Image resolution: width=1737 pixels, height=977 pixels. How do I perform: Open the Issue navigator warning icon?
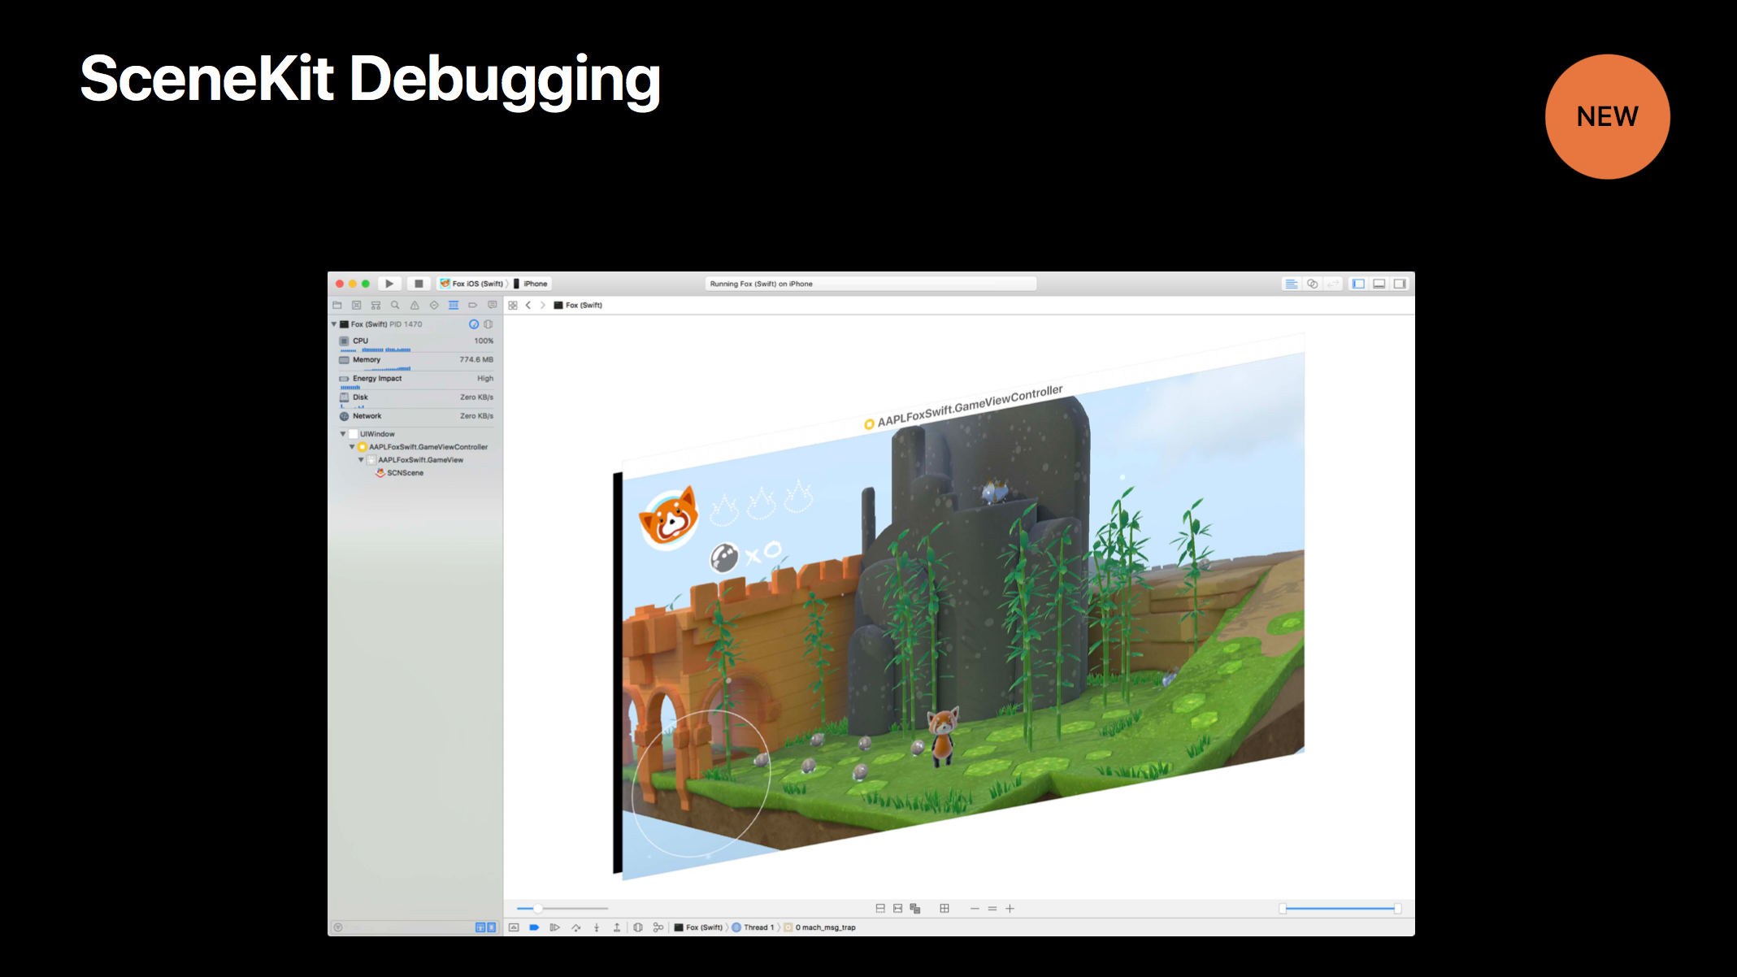415,306
